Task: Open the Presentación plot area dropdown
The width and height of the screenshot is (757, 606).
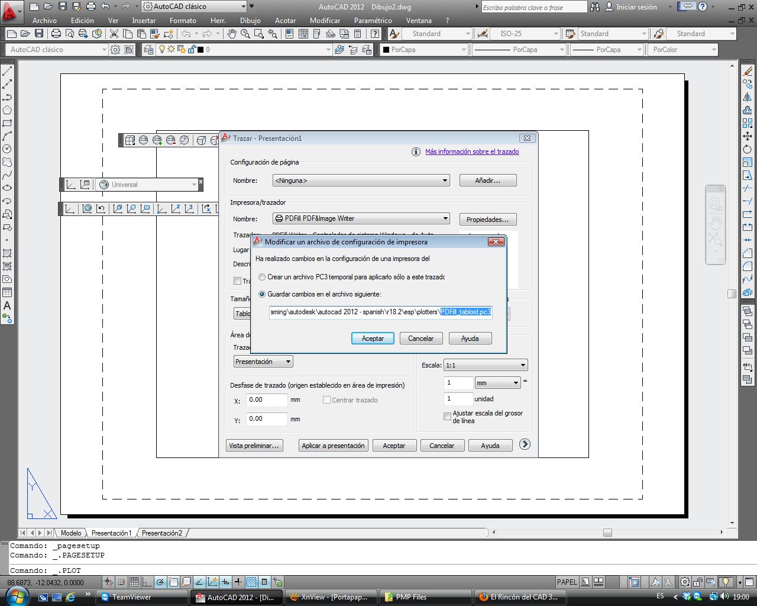Action: (x=263, y=362)
